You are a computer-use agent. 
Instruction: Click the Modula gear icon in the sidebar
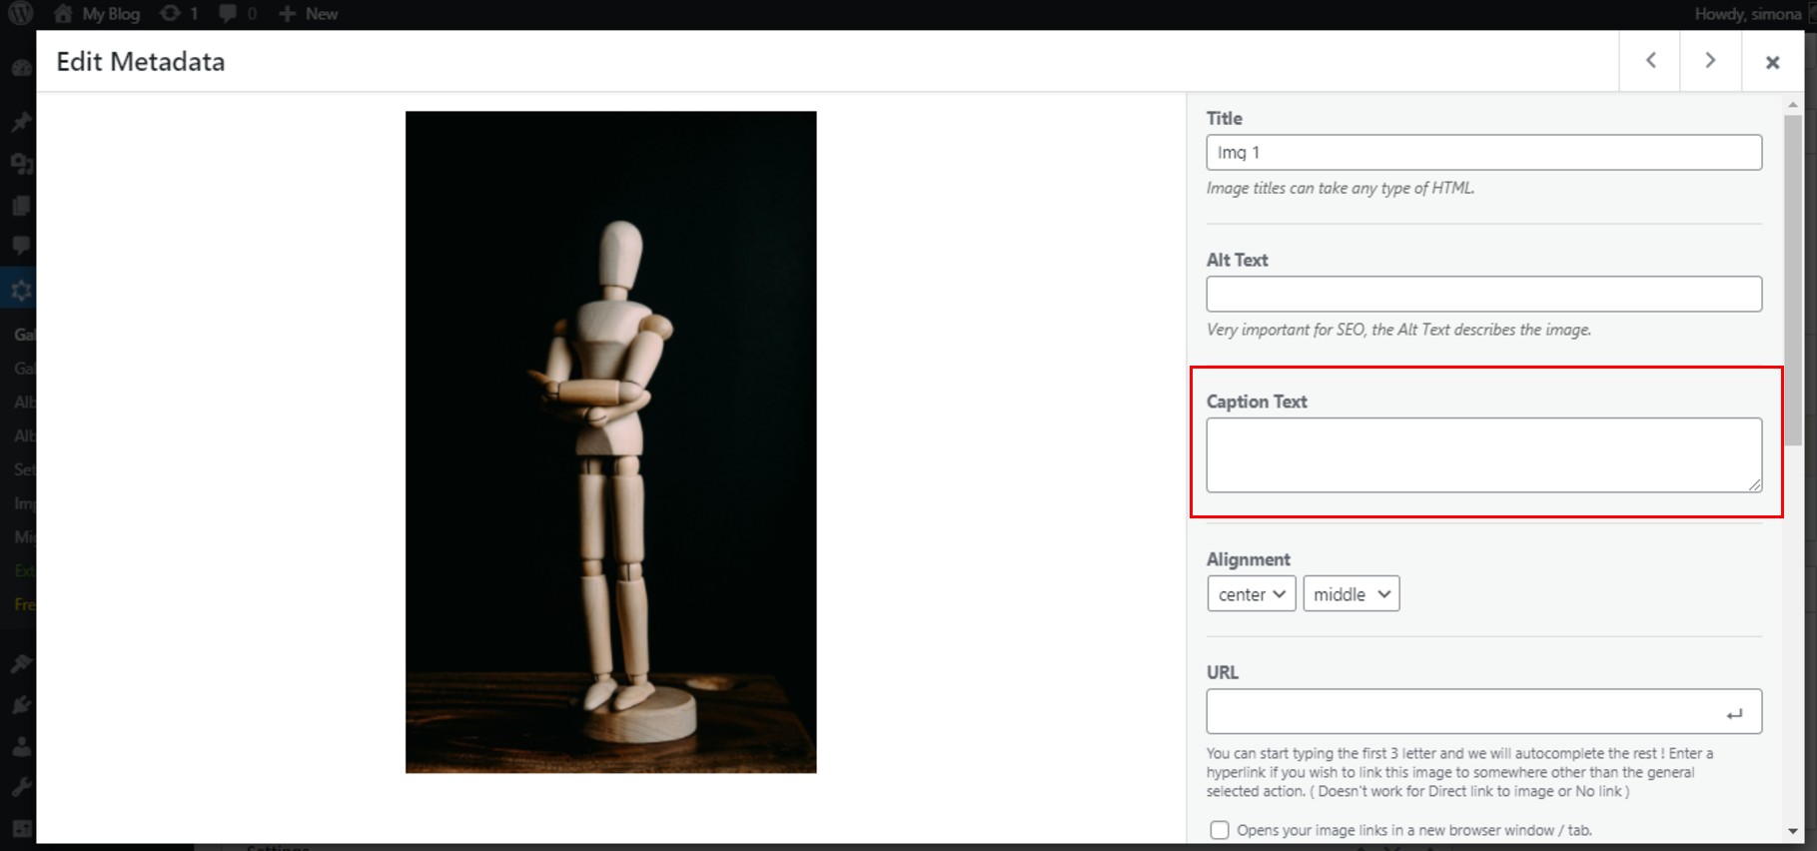[x=21, y=291]
